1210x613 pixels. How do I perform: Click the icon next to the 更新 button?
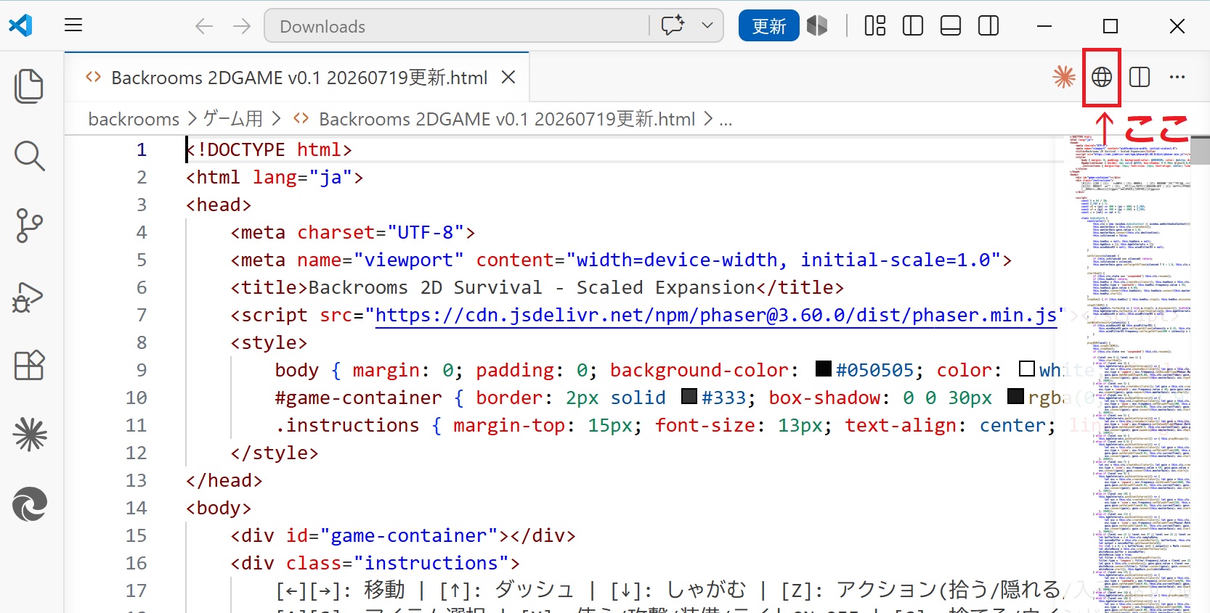(x=817, y=26)
